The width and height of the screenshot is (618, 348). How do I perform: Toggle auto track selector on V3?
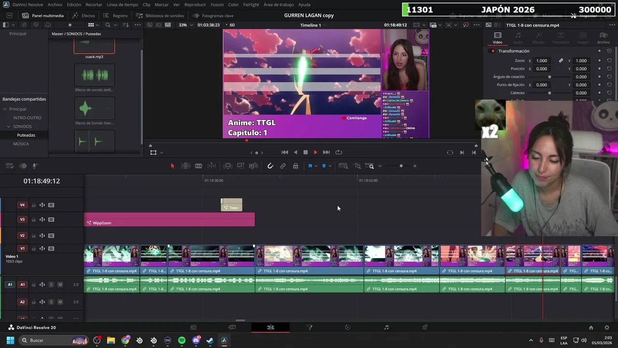(x=42, y=219)
